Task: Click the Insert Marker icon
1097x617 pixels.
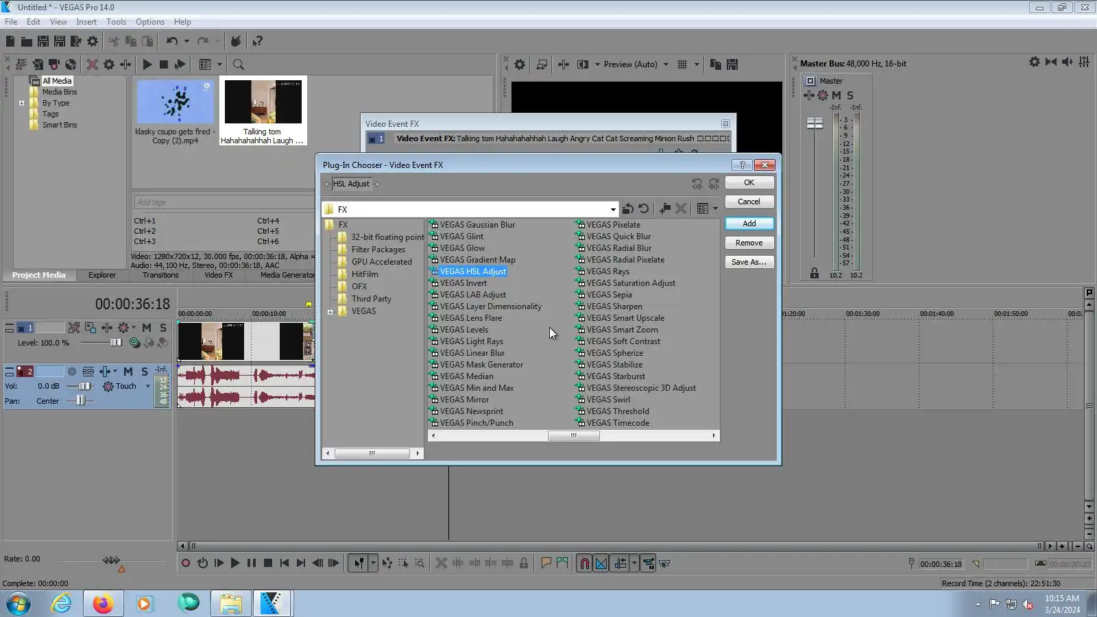Action: click(x=546, y=564)
